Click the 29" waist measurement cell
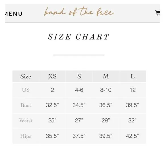The image size is (165, 165). pyautogui.click(x=106, y=121)
